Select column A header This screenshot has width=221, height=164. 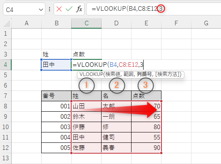(27, 23)
